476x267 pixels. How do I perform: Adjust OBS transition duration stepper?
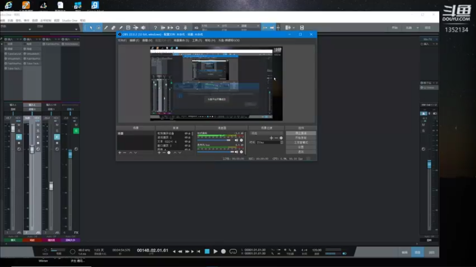coord(281,142)
